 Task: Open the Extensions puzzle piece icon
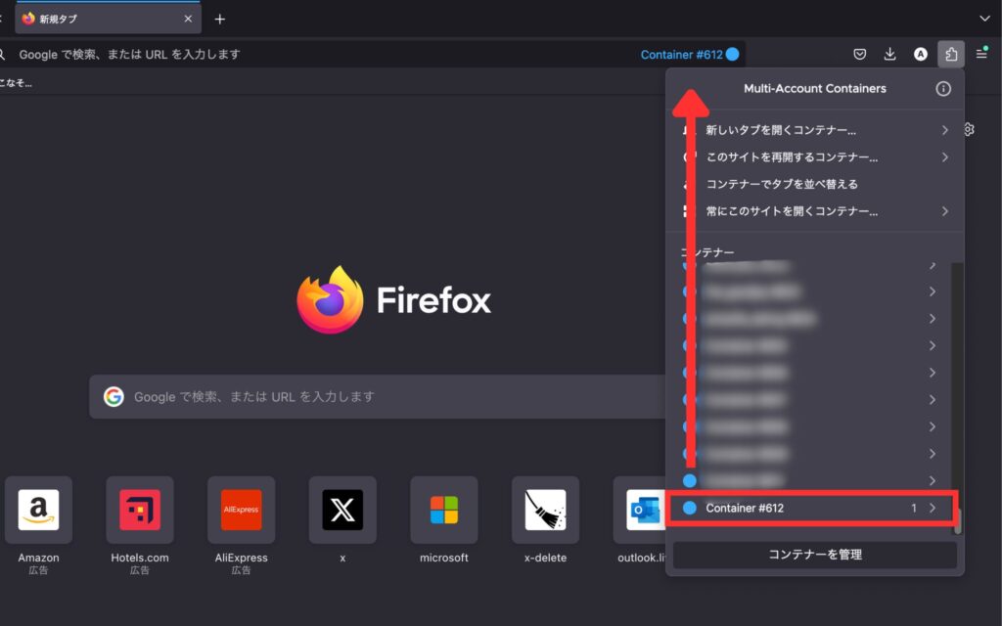tap(950, 54)
